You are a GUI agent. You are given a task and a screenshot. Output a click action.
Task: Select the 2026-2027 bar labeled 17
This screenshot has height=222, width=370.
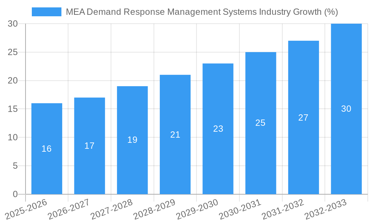tap(90, 146)
